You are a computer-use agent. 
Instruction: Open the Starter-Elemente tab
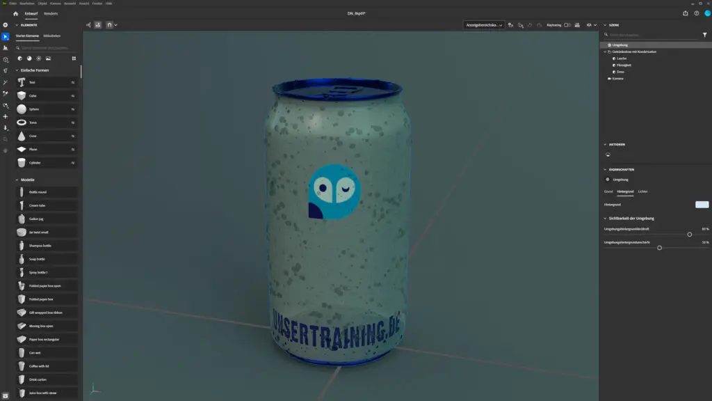click(27, 36)
